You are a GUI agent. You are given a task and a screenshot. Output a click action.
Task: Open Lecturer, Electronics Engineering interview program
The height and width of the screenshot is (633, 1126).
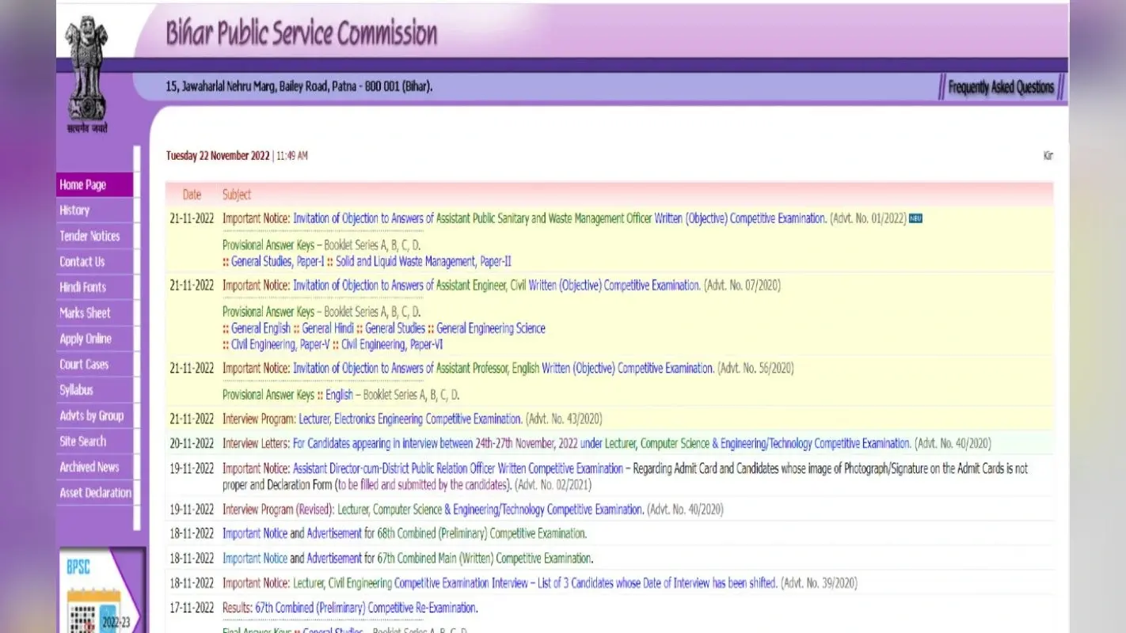411,419
